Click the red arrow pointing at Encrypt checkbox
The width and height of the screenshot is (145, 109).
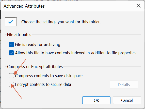tap(17, 91)
